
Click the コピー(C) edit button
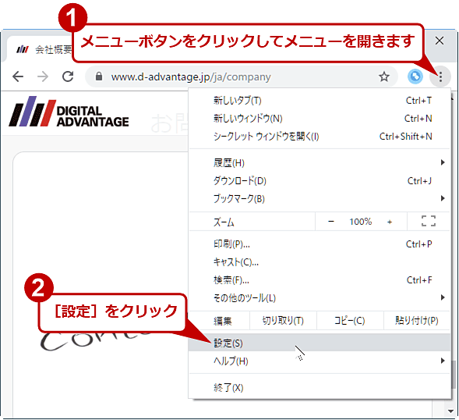click(x=350, y=321)
